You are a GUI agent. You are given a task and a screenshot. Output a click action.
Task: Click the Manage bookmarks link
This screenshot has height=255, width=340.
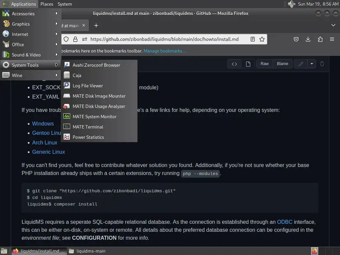click(165, 51)
